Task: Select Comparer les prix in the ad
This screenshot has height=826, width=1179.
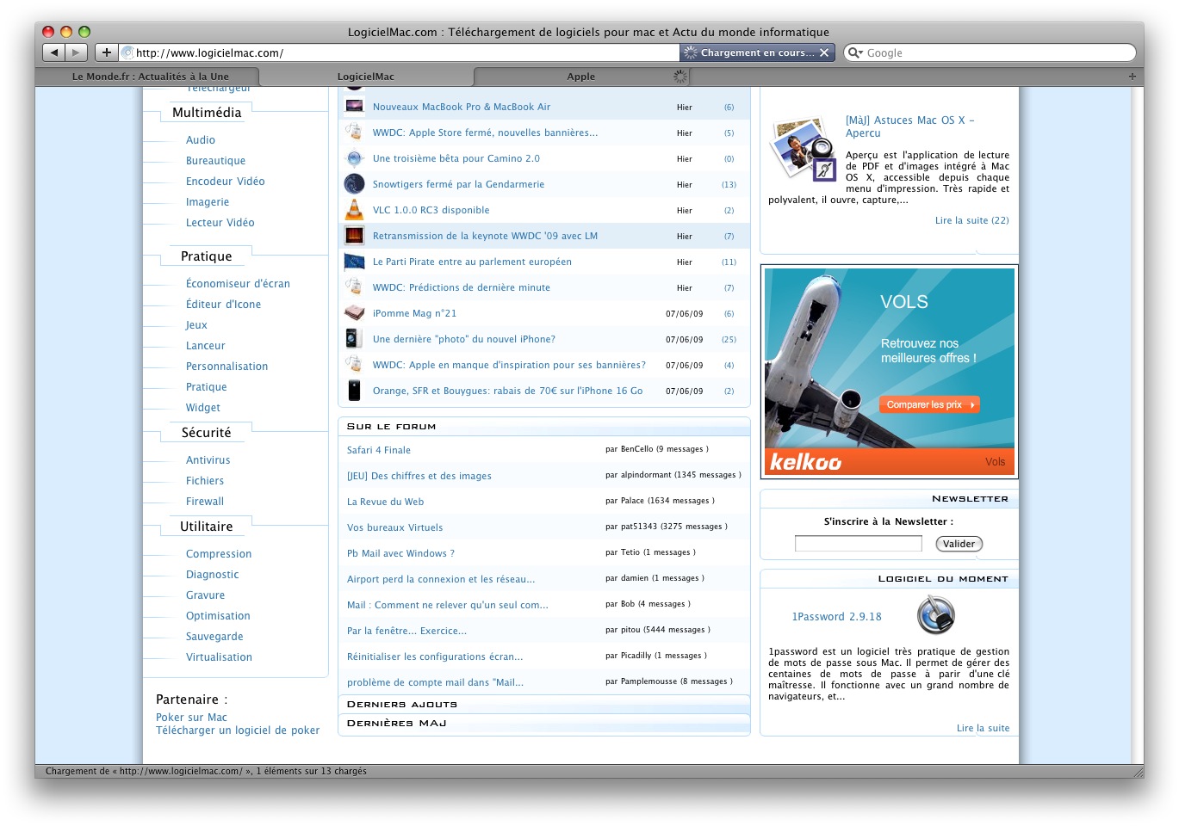Action: [929, 404]
